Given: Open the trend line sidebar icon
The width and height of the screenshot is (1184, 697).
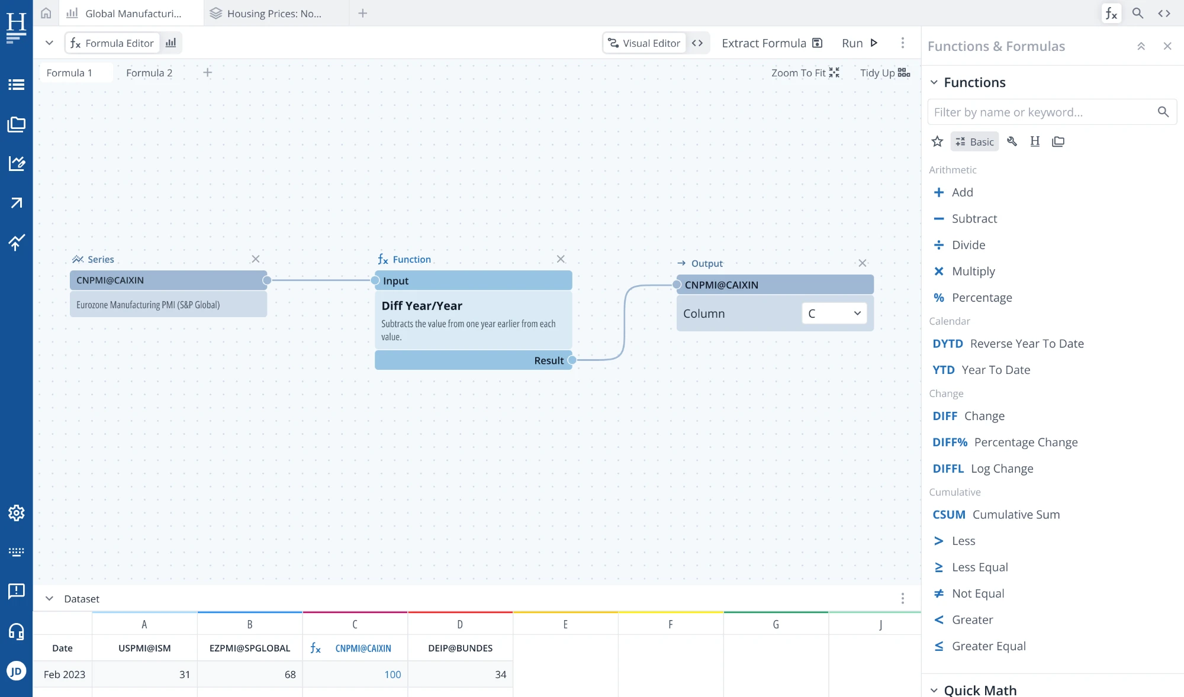Looking at the screenshot, I should coord(17,242).
